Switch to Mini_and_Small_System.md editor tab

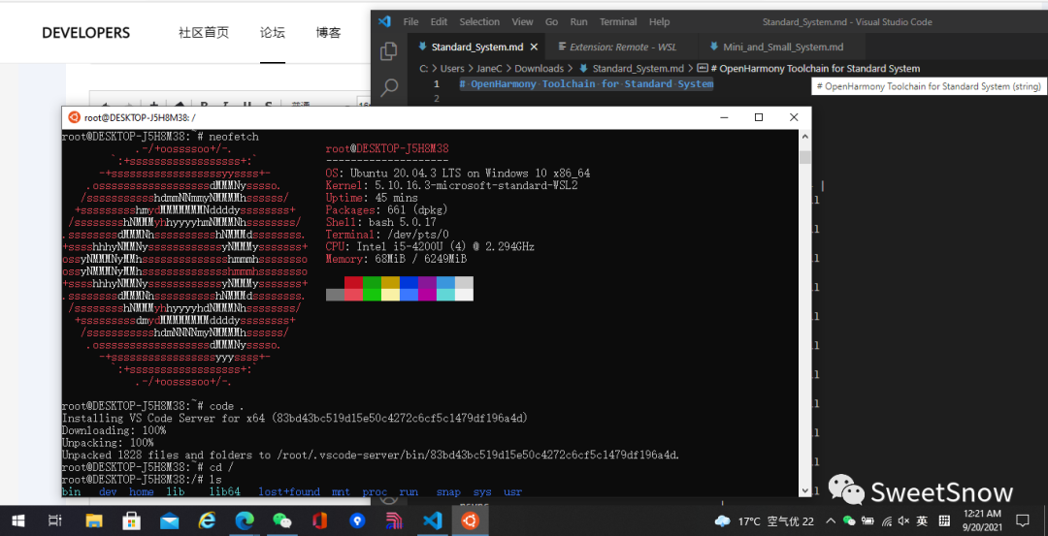pyautogui.click(x=782, y=47)
